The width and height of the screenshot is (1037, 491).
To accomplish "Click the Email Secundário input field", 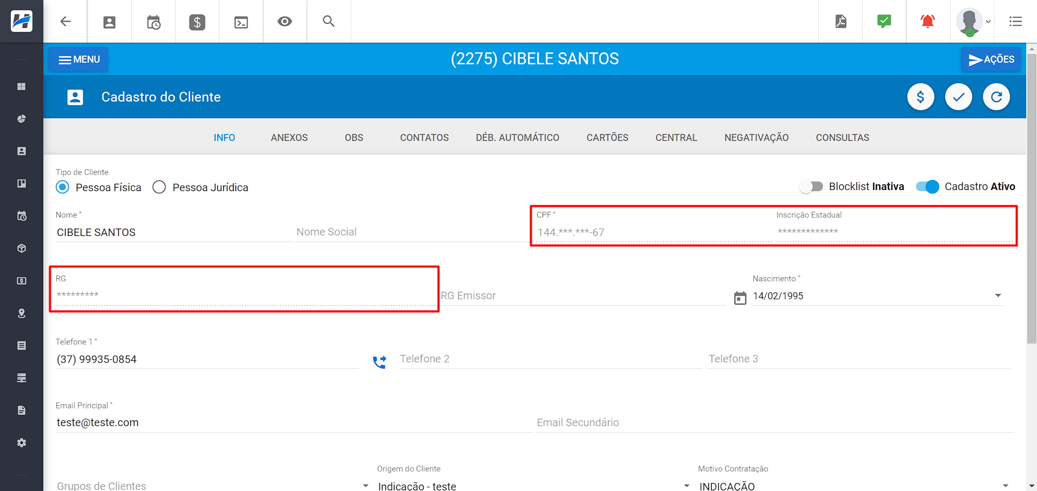I will pyautogui.click(x=774, y=422).
